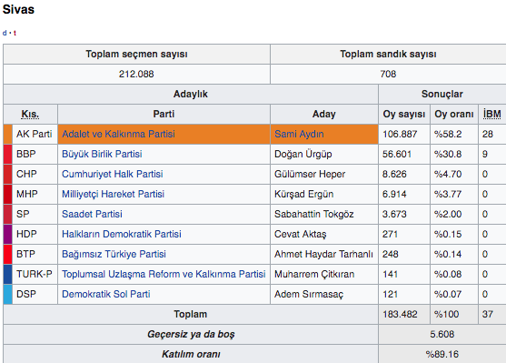Click the 3.673 vote count cell
The width and height of the screenshot is (506, 363).
(x=404, y=215)
